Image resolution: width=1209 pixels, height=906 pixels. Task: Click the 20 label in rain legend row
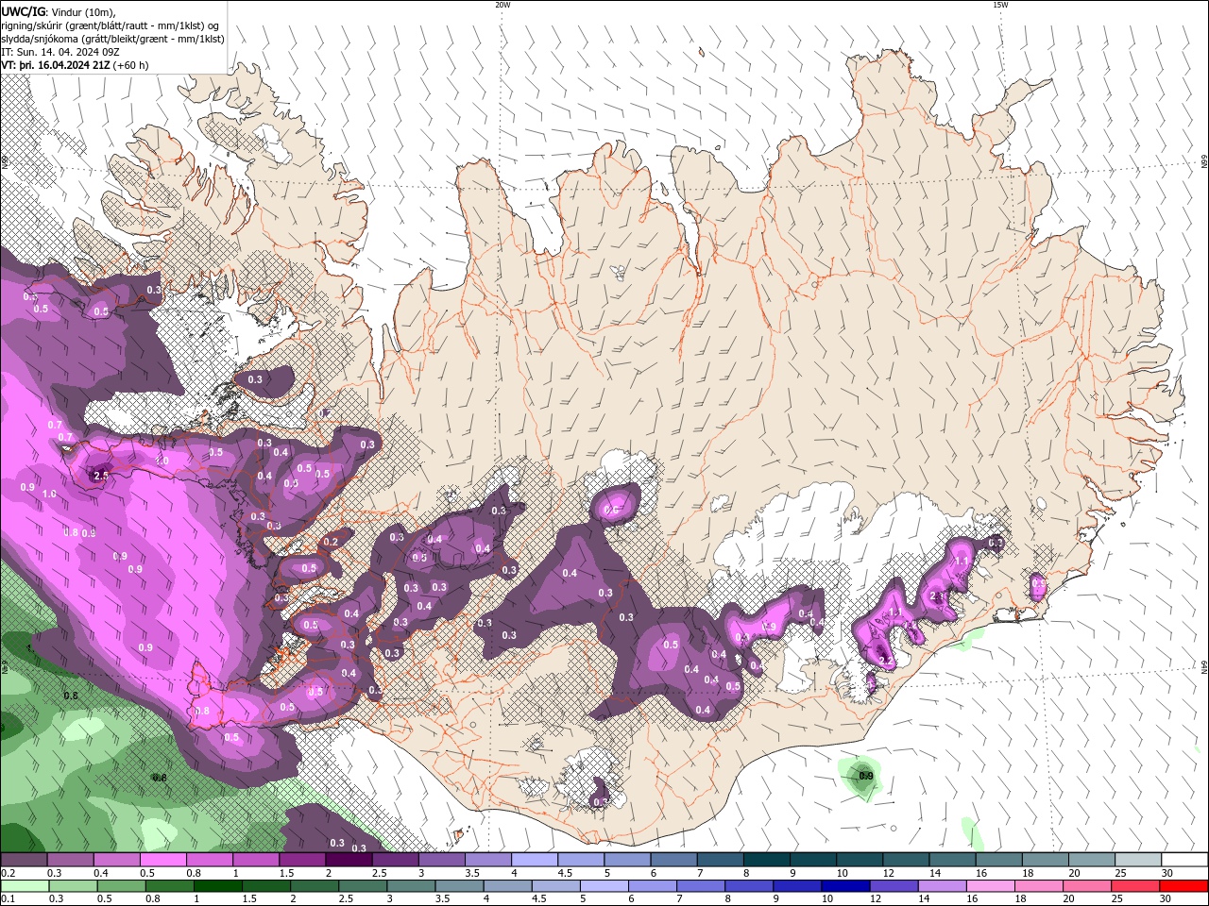point(1068,898)
